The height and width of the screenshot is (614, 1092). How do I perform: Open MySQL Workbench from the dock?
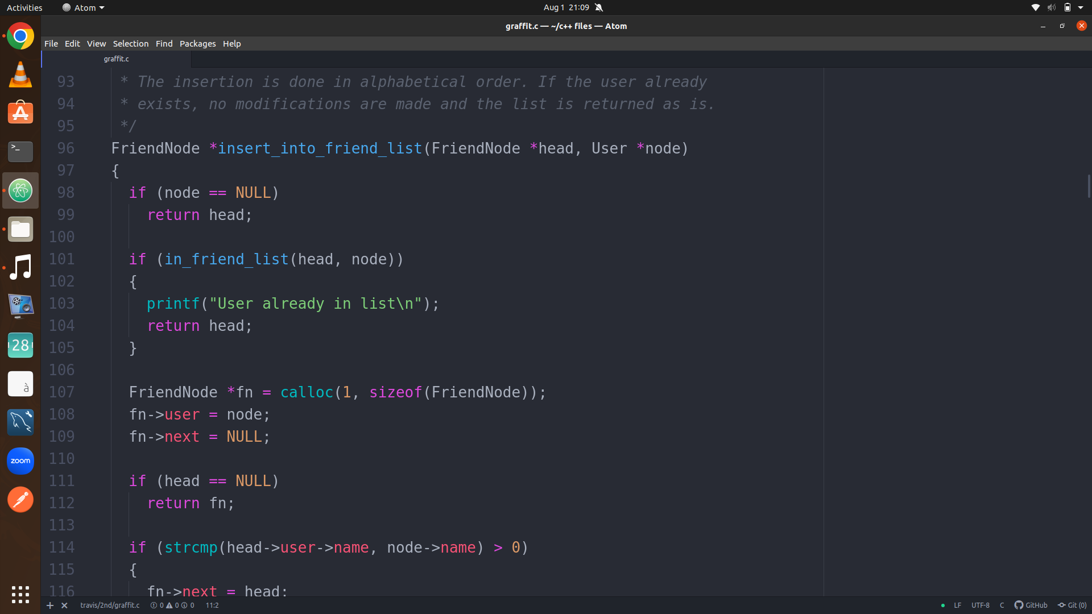tap(20, 422)
